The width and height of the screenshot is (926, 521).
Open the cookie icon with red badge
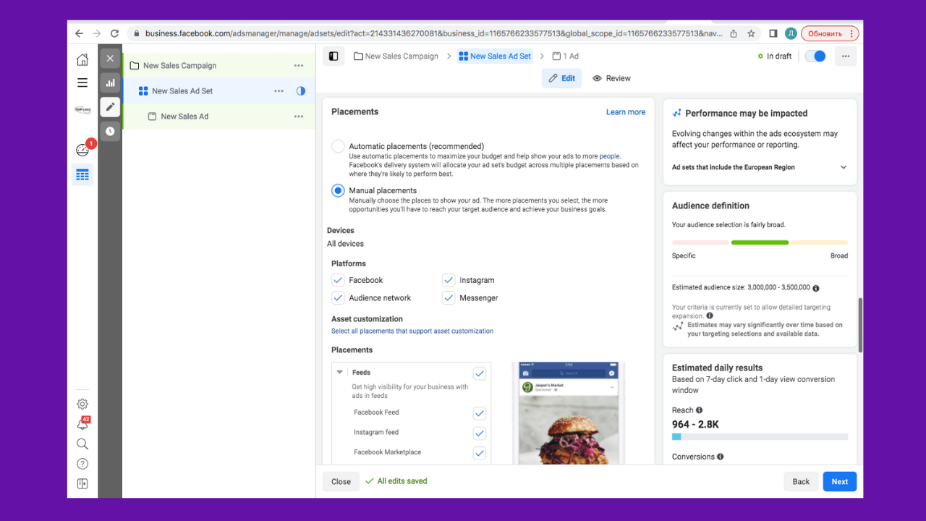pyautogui.click(x=82, y=150)
